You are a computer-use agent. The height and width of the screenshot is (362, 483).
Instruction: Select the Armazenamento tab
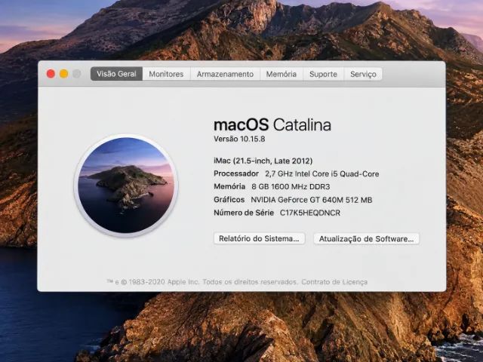225,74
